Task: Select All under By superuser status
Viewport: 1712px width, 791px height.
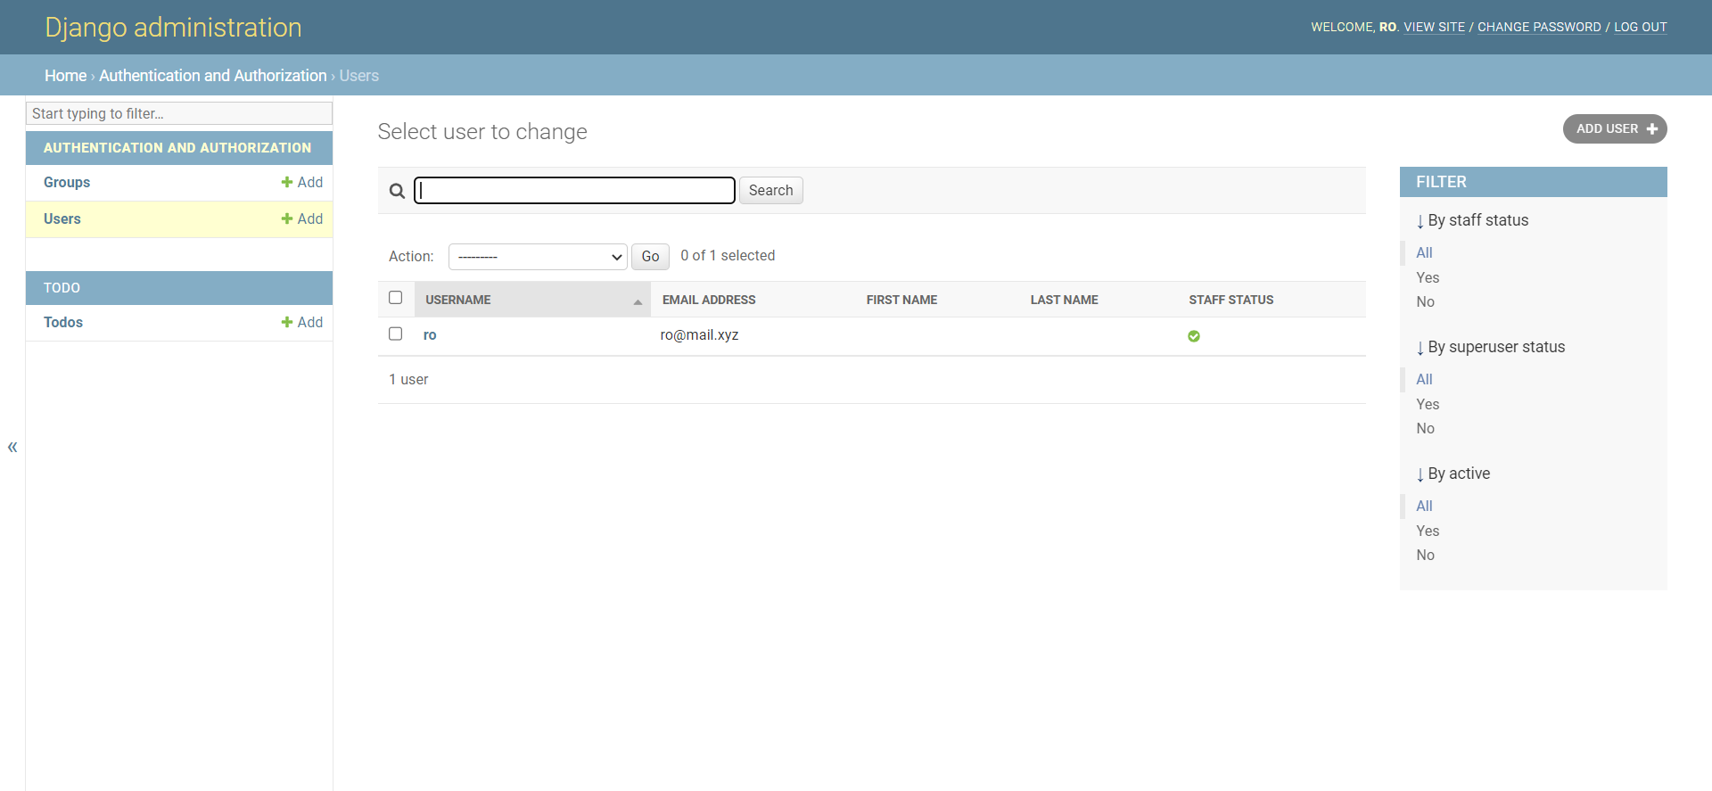Action: (1425, 379)
